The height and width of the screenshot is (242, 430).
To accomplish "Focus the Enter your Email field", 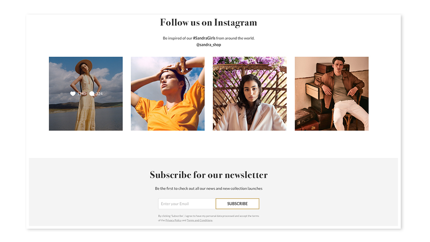I will click(x=187, y=204).
